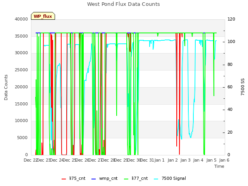Click the 80 right-axis tick label
This screenshot has height=186, width=248.
click(x=230, y=65)
